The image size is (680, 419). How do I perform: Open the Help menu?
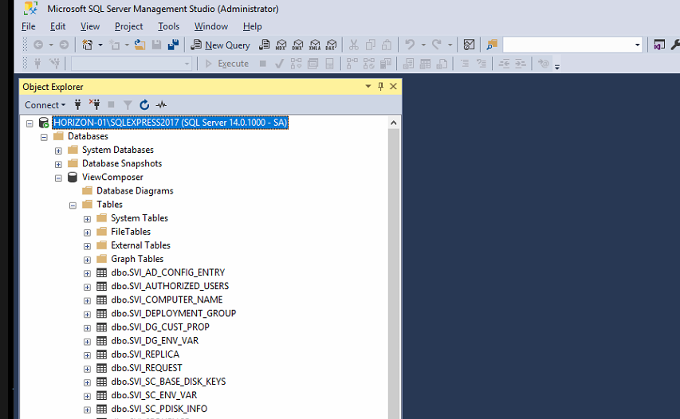point(252,26)
